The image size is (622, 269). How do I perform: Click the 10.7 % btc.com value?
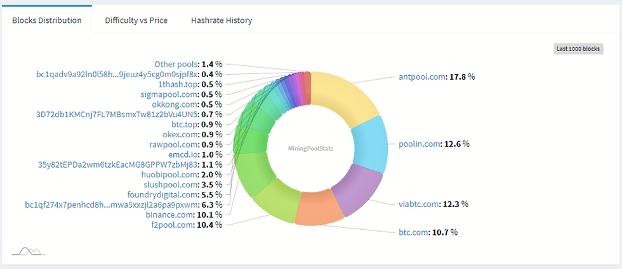click(444, 232)
